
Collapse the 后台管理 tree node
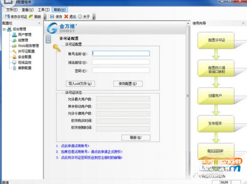pyautogui.click(x=4, y=29)
